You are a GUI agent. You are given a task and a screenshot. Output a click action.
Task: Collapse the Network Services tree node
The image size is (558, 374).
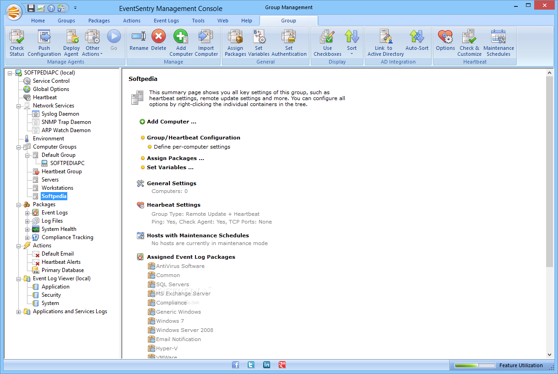point(19,106)
